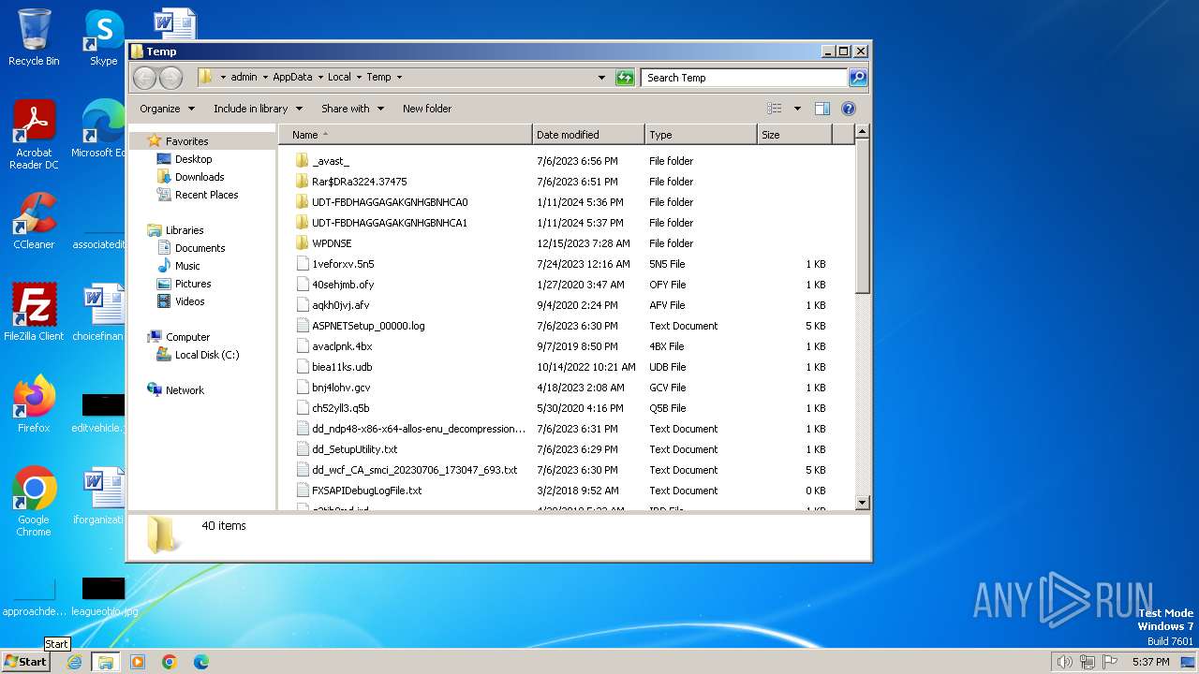Toggle the preview pane icon
The image size is (1199, 674).
click(822, 109)
